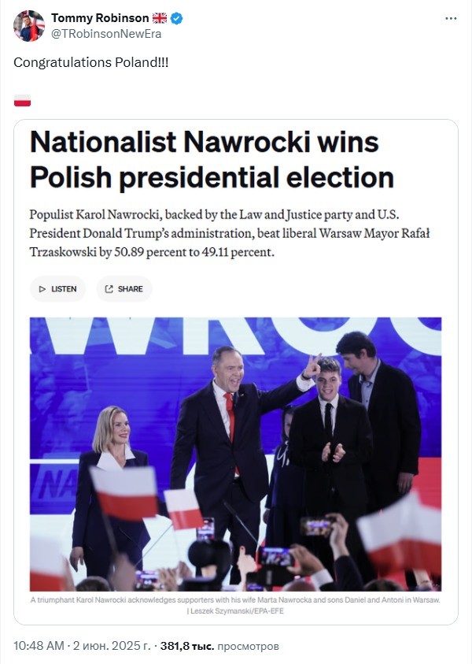
Task: Open the election victory photo
Action: [x=235, y=454]
